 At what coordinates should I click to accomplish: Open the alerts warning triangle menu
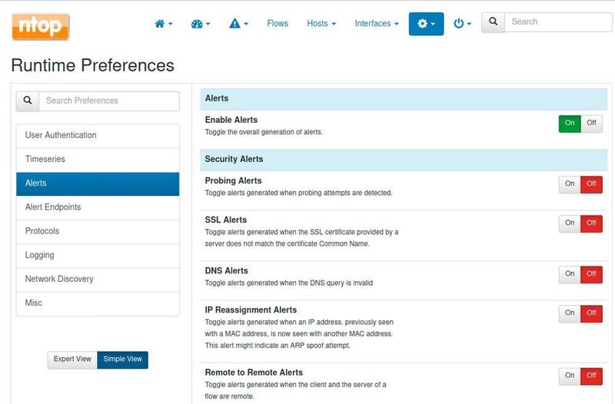[x=238, y=24]
